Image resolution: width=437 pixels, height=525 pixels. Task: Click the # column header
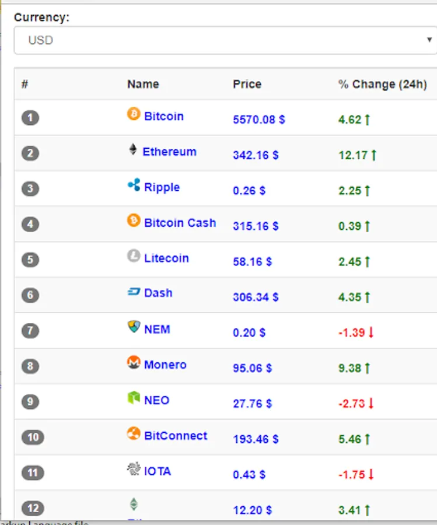coord(25,84)
